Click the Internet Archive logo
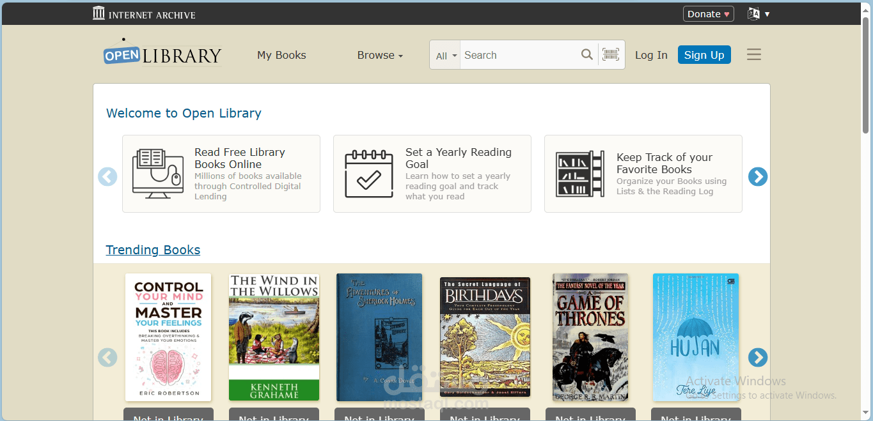 pos(144,14)
